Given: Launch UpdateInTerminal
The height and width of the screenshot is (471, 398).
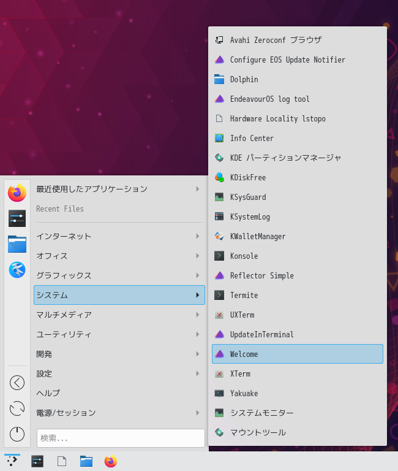Looking at the screenshot, I should click(x=298, y=334).
